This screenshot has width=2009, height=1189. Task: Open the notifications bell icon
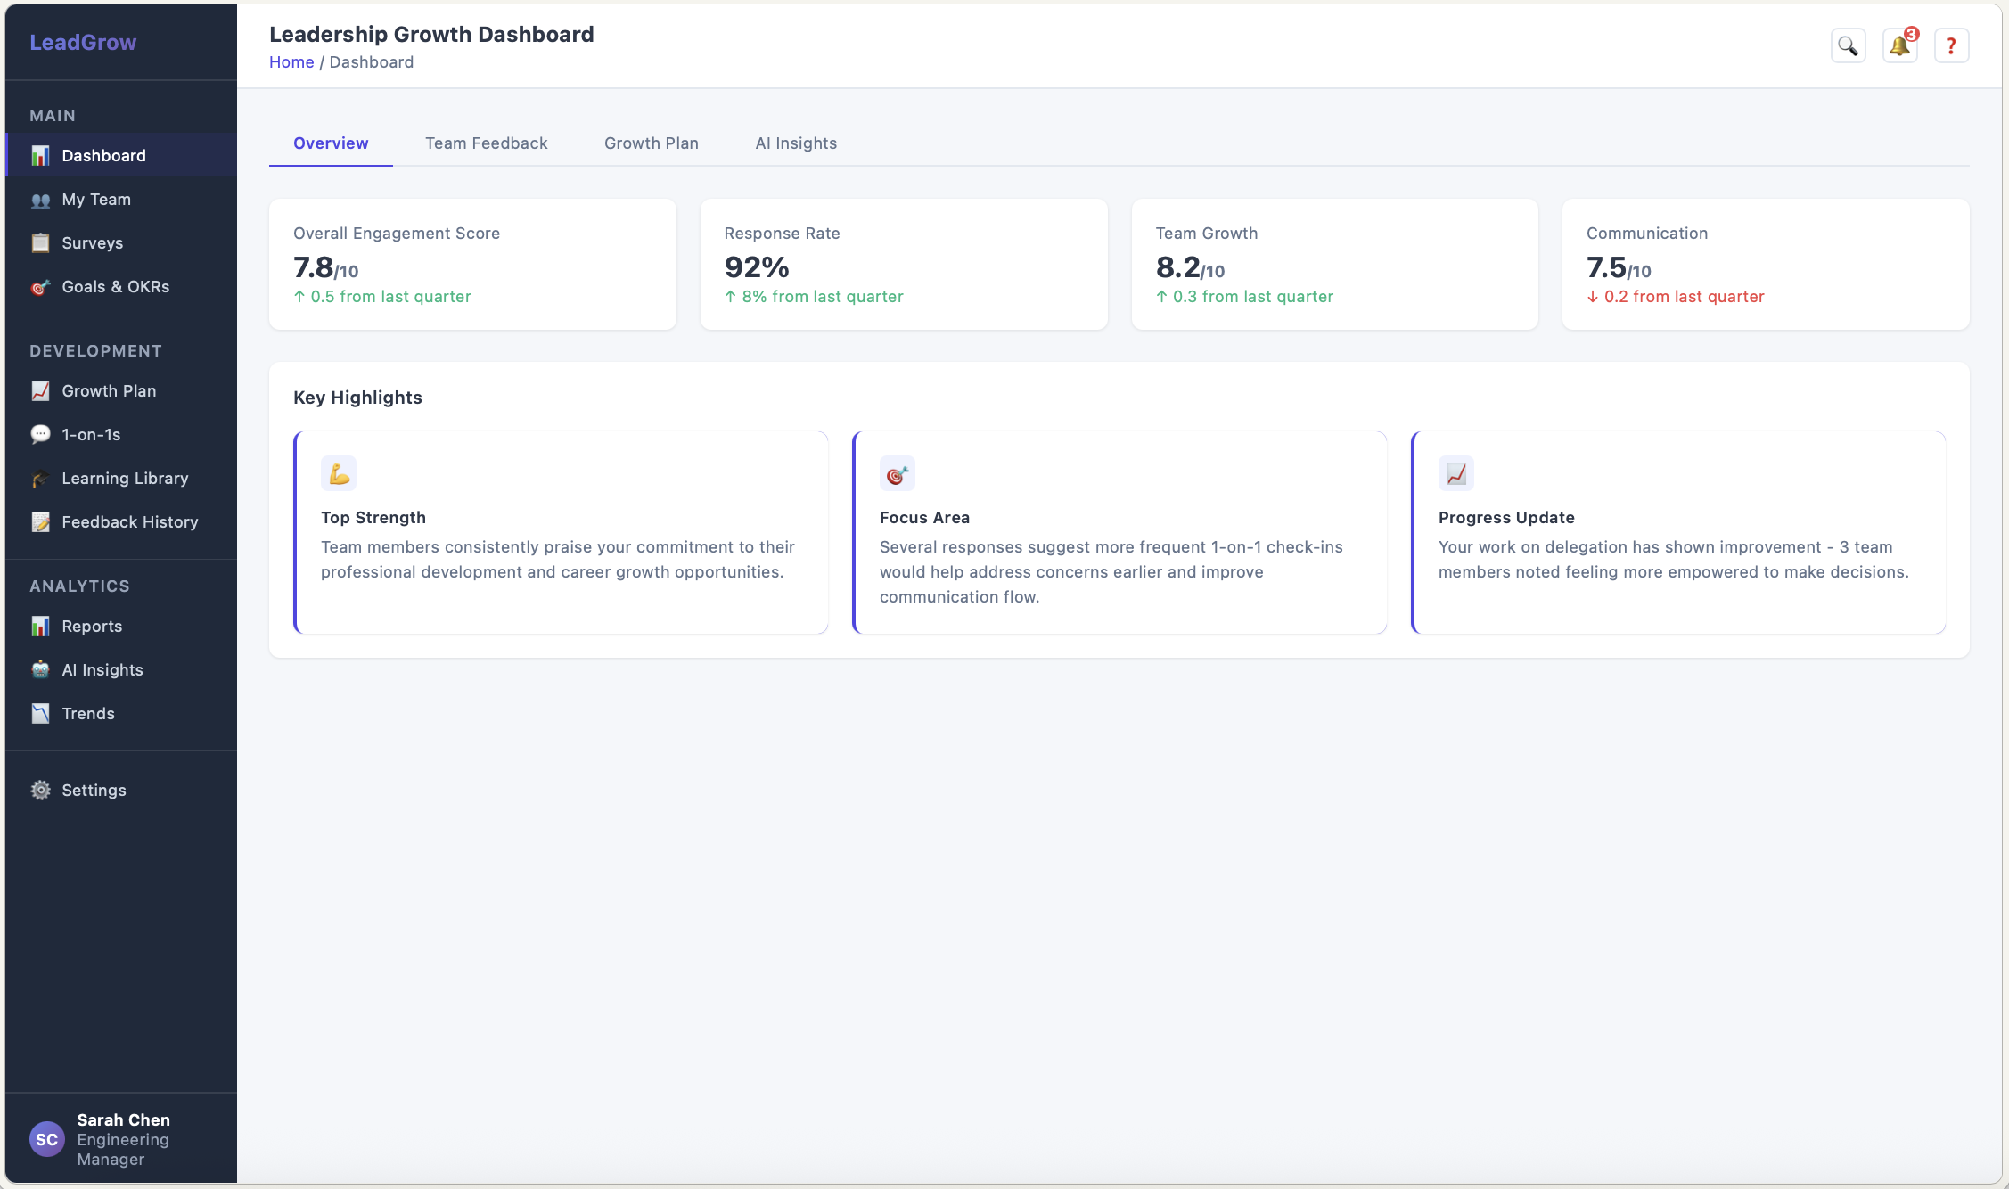tap(1899, 45)
